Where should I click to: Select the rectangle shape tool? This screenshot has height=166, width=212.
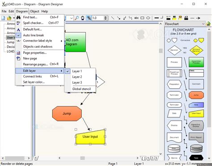click(x=142, y=18)
